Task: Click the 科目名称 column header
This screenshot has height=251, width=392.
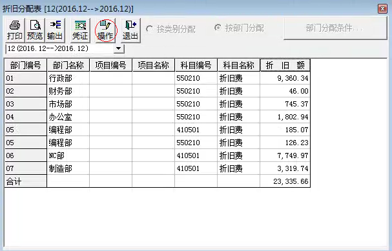Action: pos(238,65)
